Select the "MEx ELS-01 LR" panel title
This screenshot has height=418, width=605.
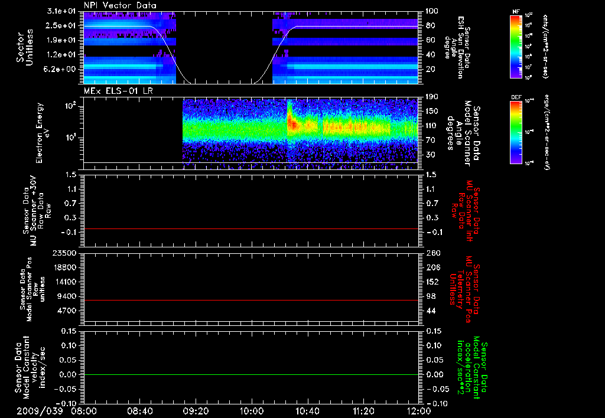[x=118, y=91]
